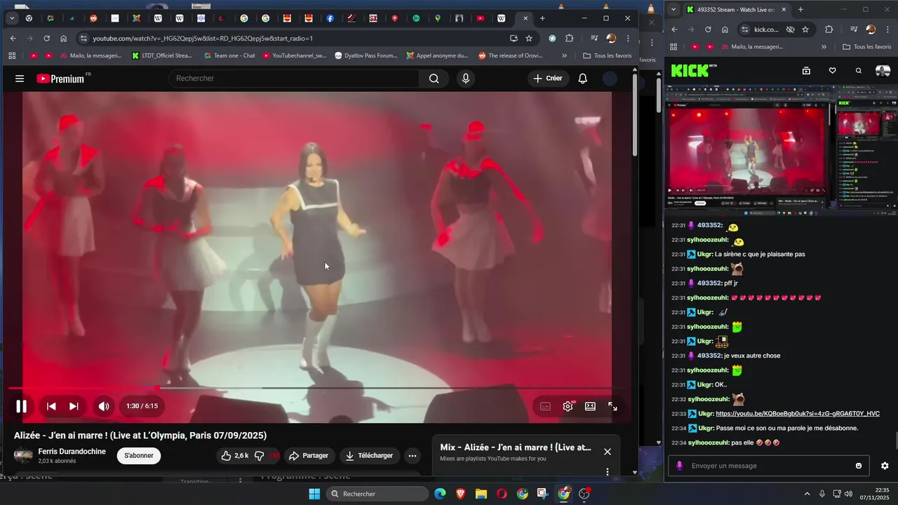Open the emoji picker in Kick chat

coord(859,466)
